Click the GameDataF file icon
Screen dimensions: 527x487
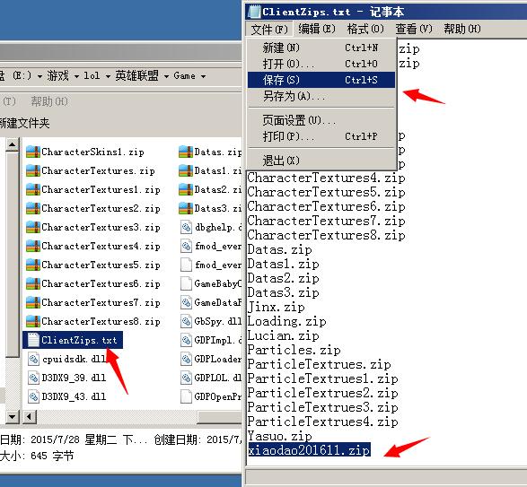[x=186, y=302]
